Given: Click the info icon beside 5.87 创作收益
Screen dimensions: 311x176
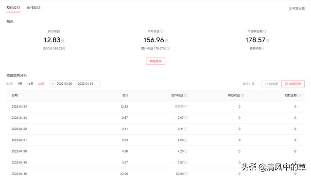Looking at the screenshot, I should pyautogui.click(x=186, y=162).
